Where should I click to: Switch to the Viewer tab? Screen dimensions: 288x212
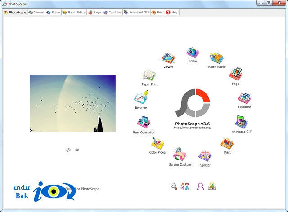[x=36, y=12]
